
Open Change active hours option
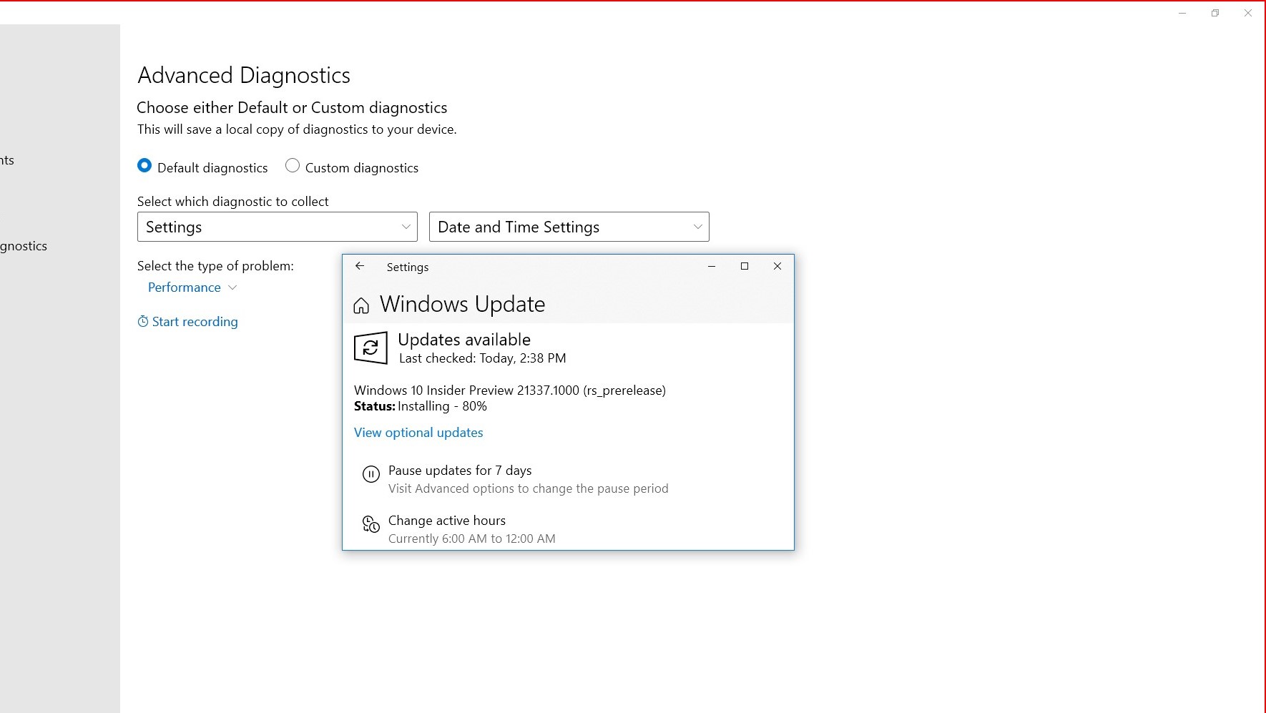pyautogui.click(x=447, y=521)
